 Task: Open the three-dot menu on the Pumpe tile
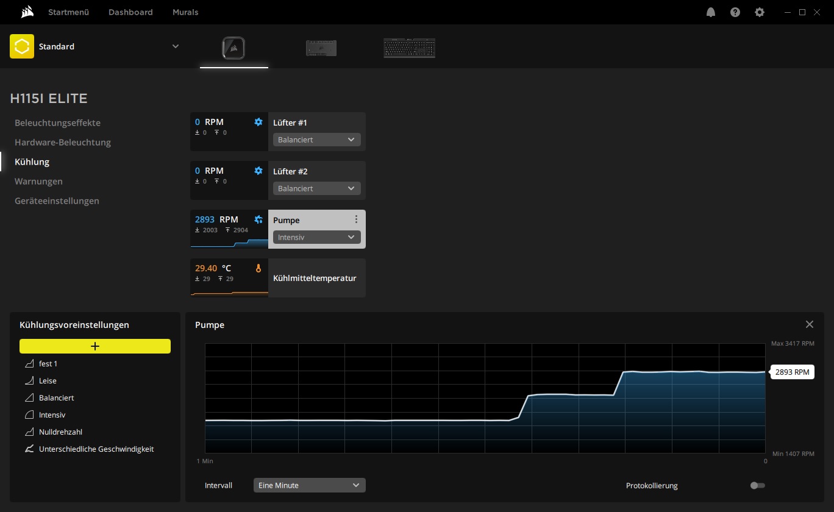pos(357,219)
